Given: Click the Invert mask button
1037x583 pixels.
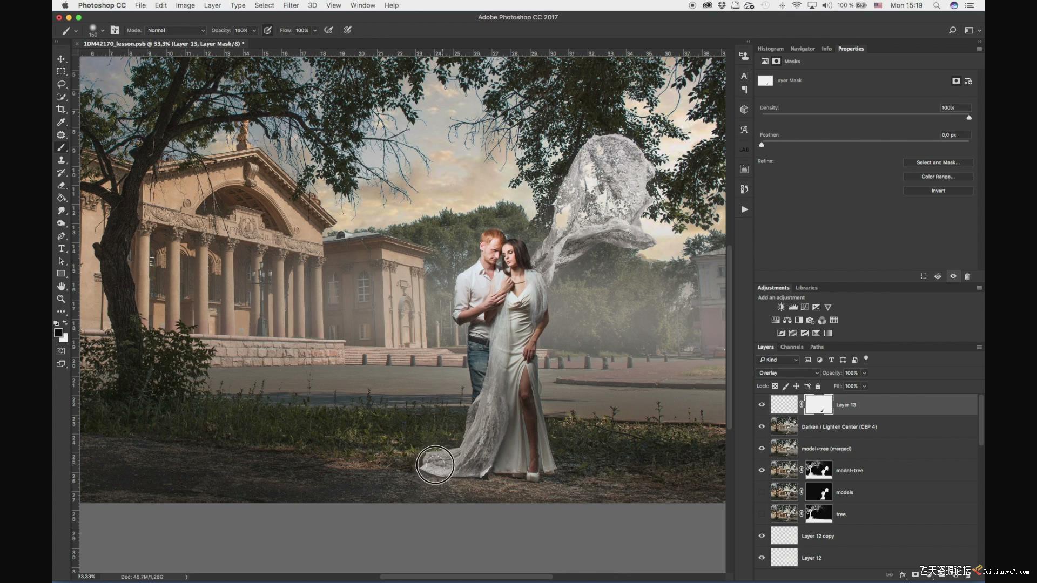Looking at the screenshot, I should [x=938, y=191].
